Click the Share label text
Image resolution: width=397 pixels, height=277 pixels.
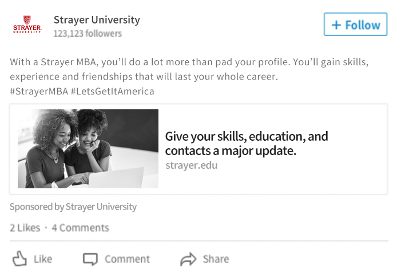[216, 259]
